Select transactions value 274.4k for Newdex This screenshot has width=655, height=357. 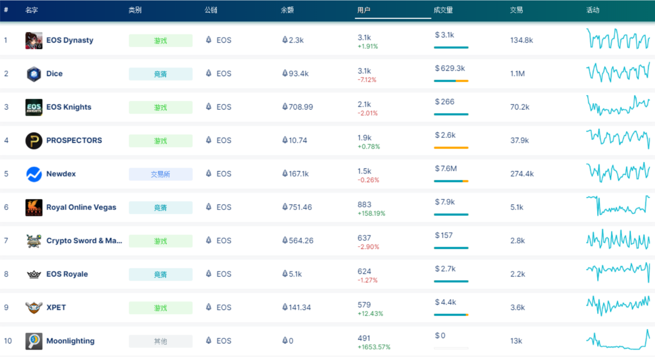522,174
